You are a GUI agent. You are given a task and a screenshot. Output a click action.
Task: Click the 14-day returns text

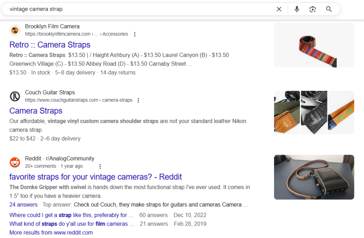(x=118, y=73)
